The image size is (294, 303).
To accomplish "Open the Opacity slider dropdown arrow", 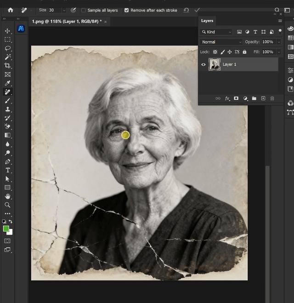I will coord(278,42).
